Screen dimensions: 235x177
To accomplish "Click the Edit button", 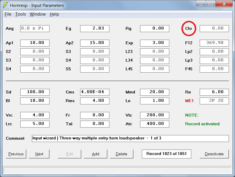I will (69, 154).
